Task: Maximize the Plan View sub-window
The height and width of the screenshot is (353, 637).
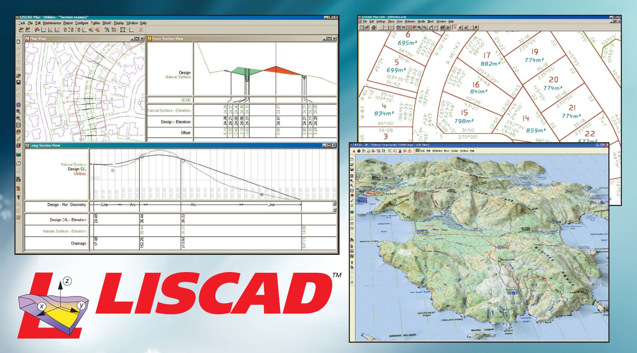Action: 137,39
